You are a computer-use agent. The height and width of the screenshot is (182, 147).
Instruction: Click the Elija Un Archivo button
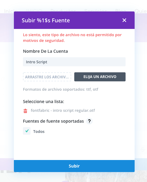100,77
